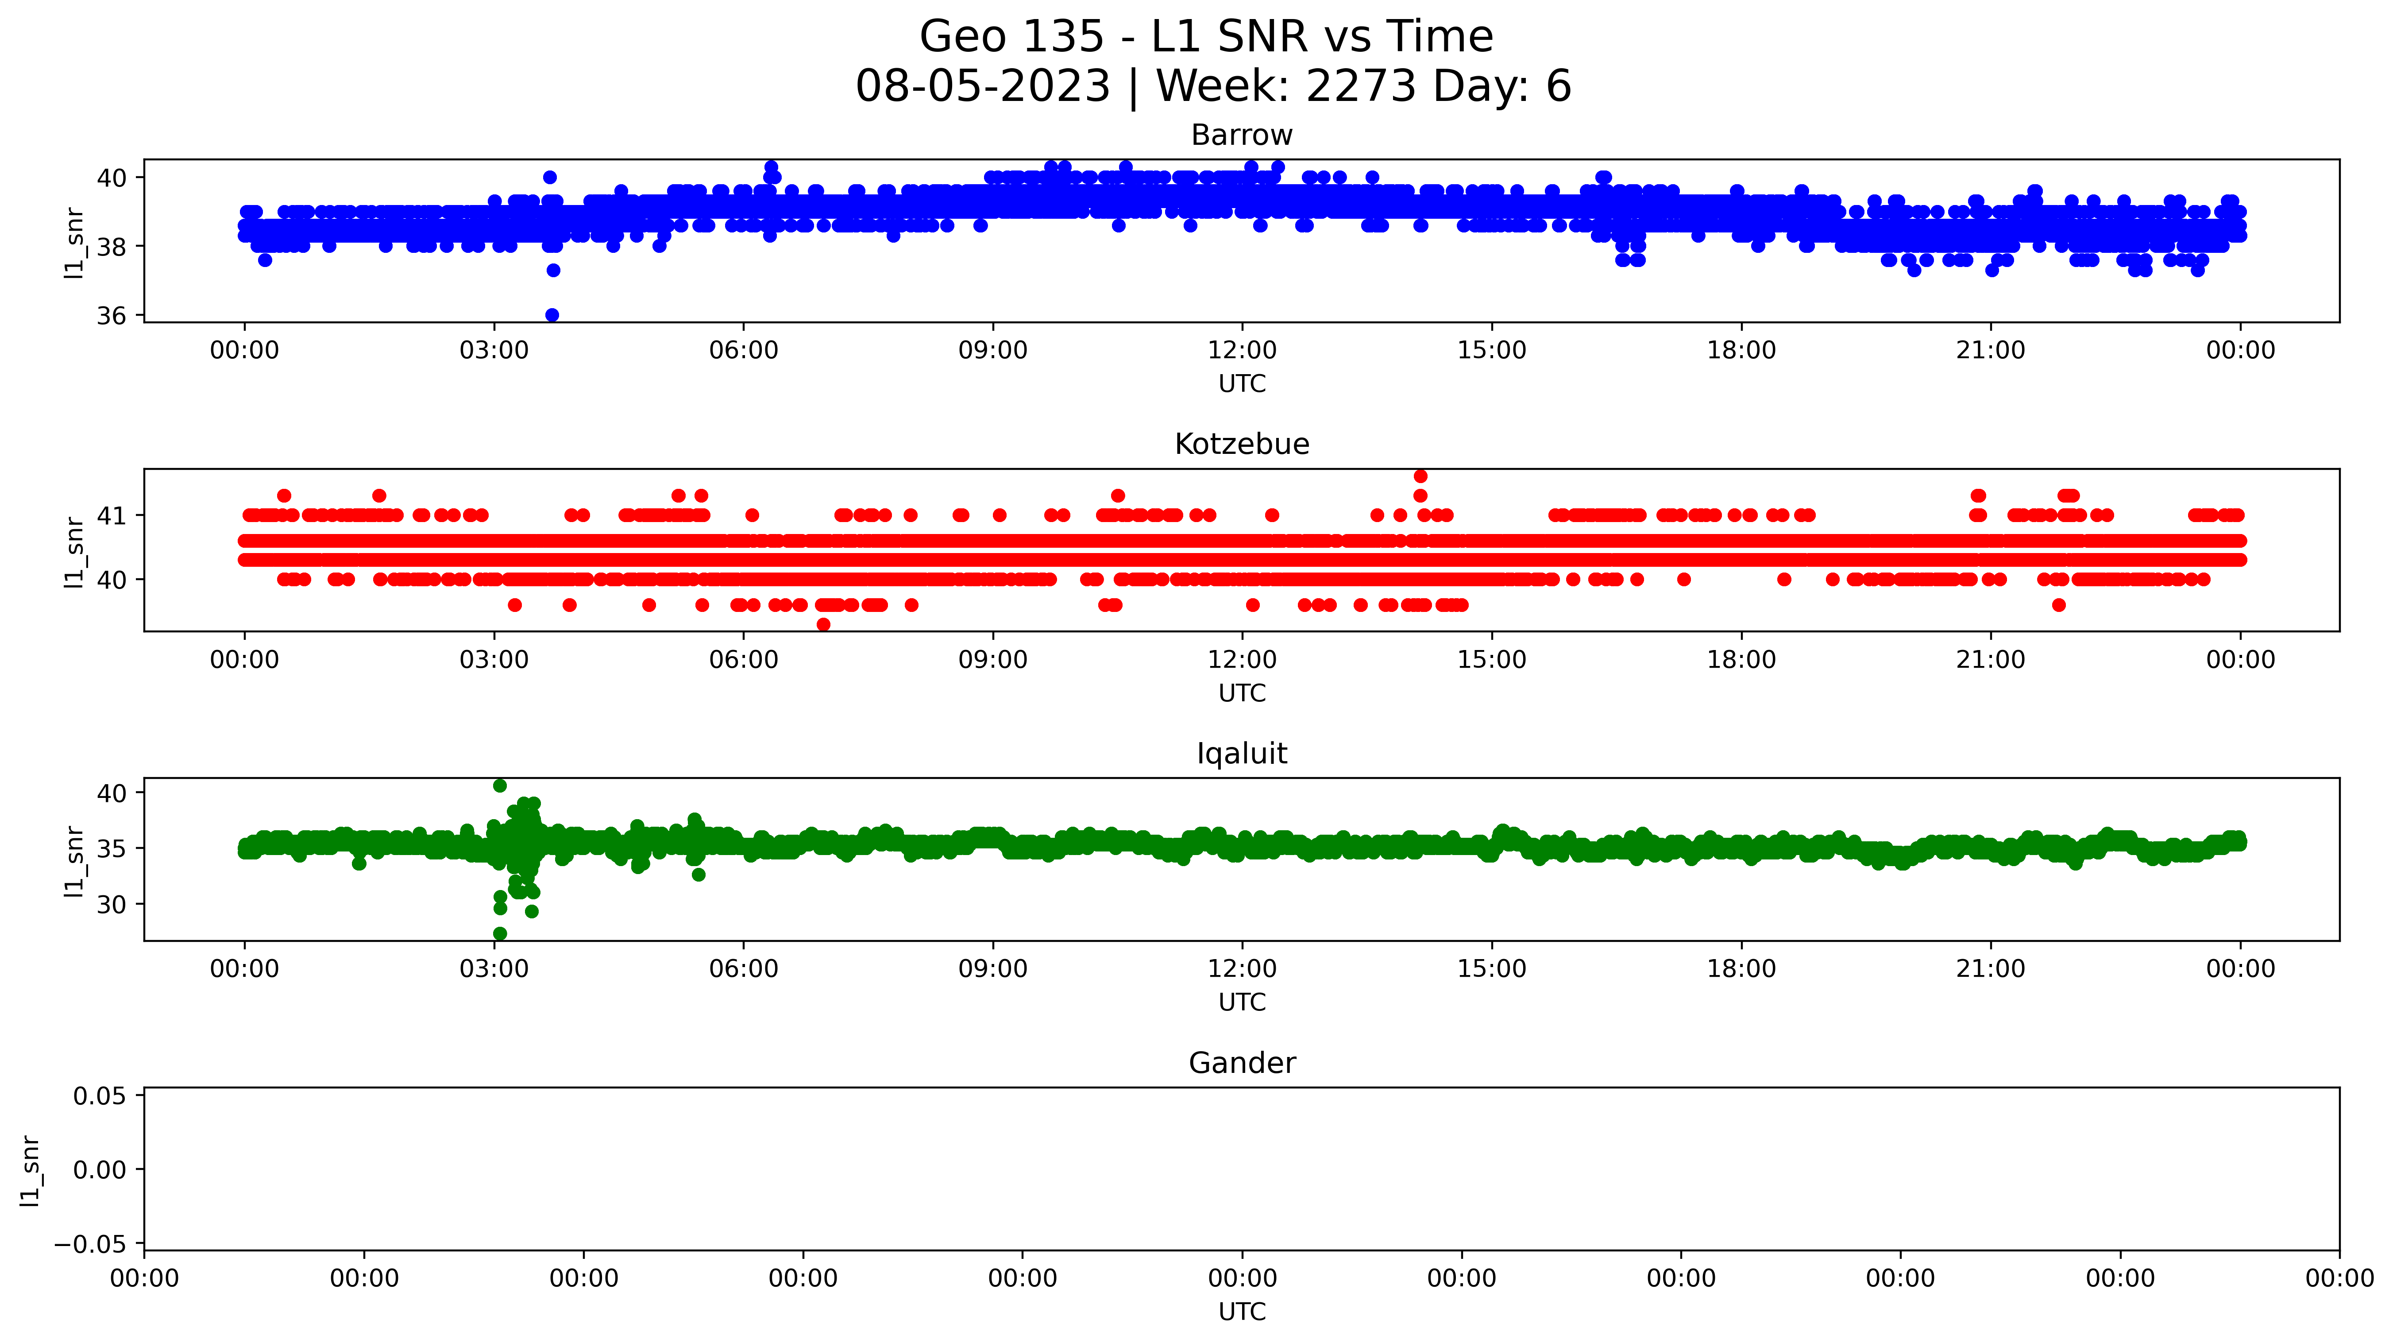Click the '06:00' time tick under the Kotzebue plot
The height and width of the screenshot is (1343, 2393).
pos(743,660)
